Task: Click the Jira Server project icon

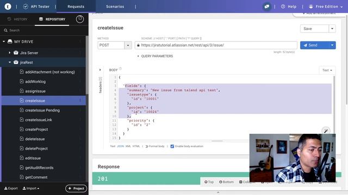Action: tap(16, 53)
